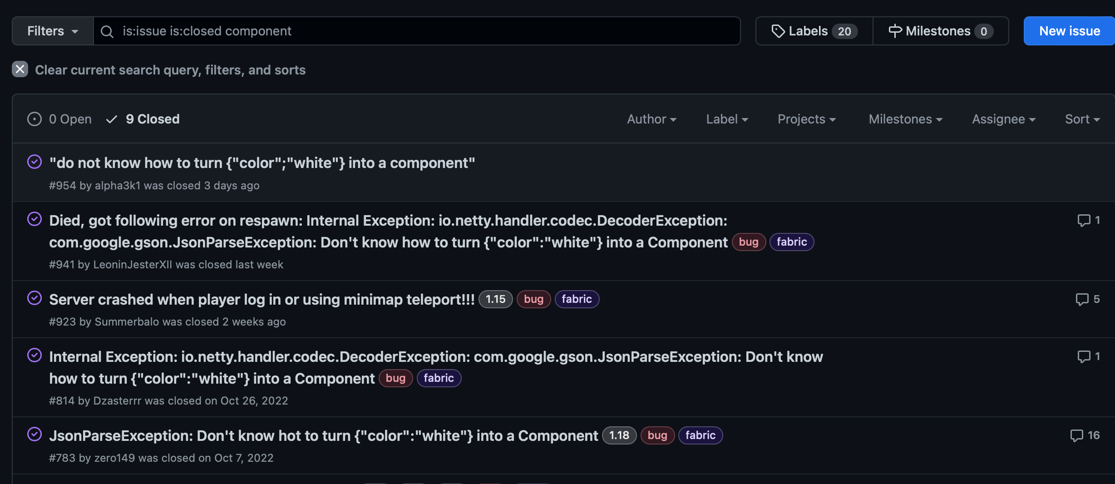Open the Author filter dropdown
The width and height of the screenshot is (1115, 484).
tap(651, 119)
